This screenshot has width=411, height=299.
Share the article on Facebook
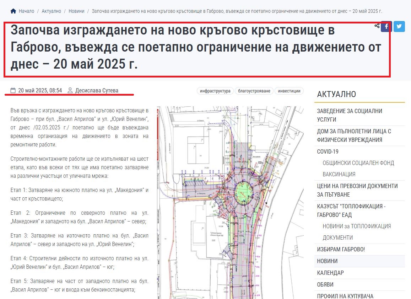386,27
